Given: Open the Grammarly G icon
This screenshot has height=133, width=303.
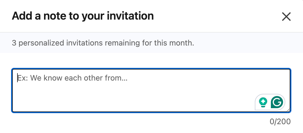Looking at the screenshot, I should pyautogui.click(x=277, y=102).
